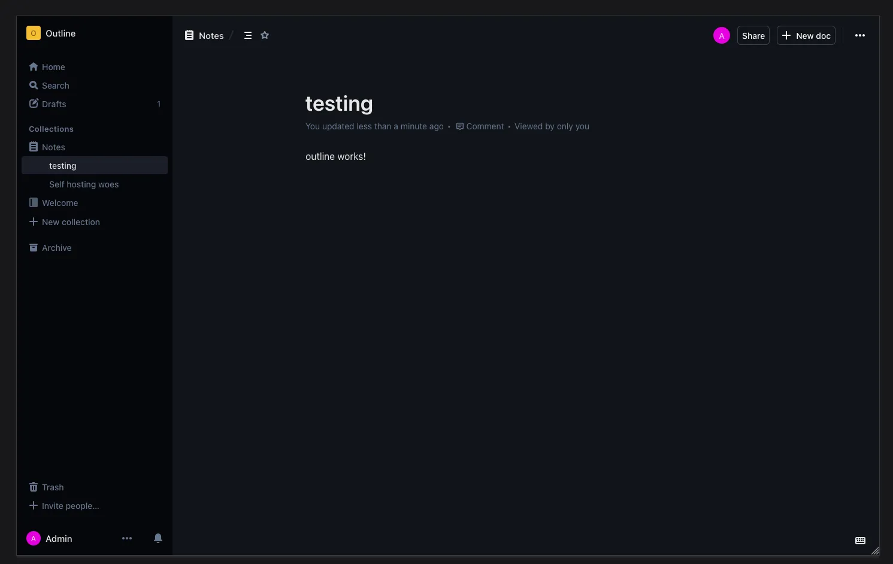This screenshot has height=564, width=893.
Task: Select the testing document in sidebar
Action: click(x=95, y=166)
